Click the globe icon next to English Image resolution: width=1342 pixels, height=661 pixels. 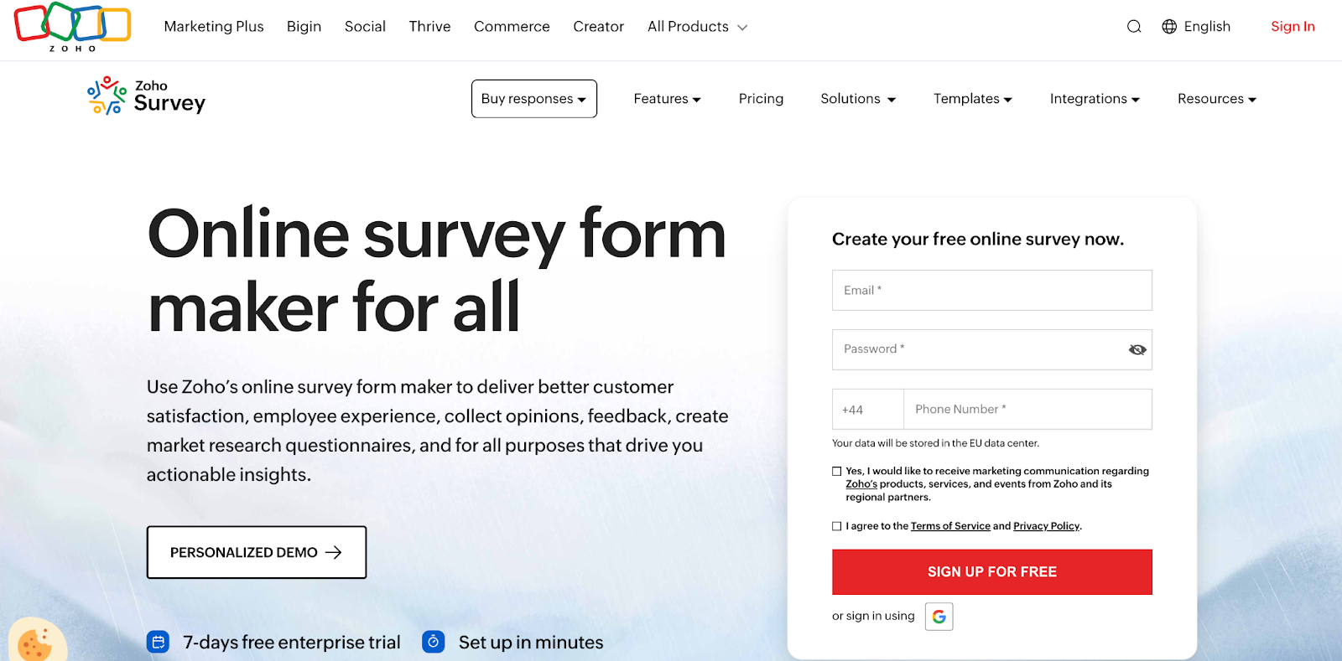(x=1168, y=26)
